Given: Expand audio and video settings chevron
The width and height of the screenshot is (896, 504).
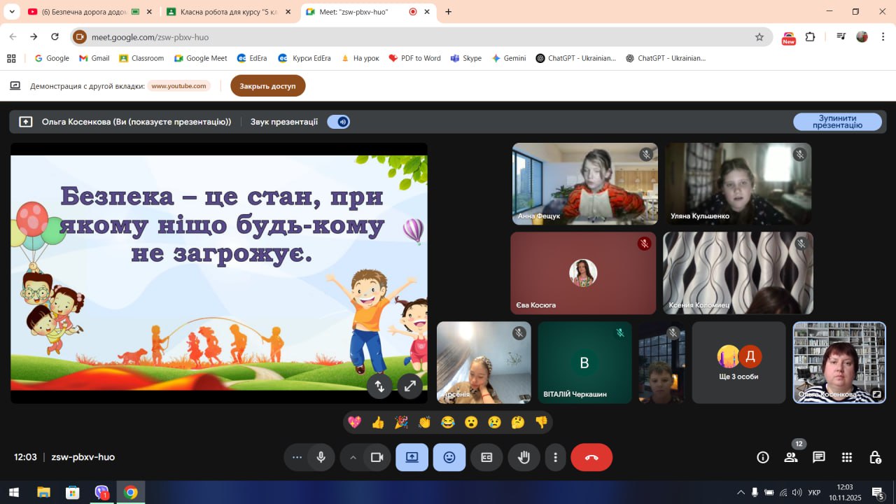Looking at the screenshot, I should (353, 457).
